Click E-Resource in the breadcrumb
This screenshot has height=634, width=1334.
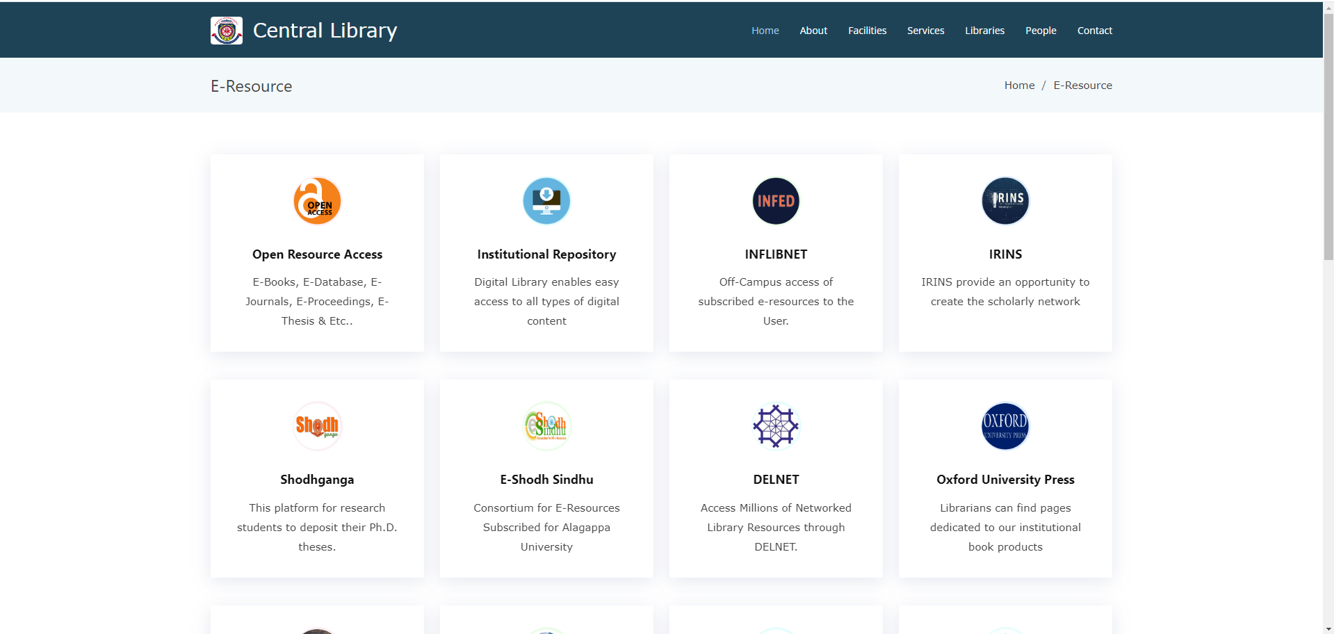point(1082,85)
